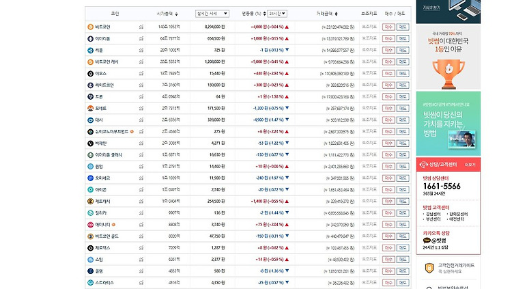Click the shield icon beside 고객안전거래가이드
Viewport: 512px width, 289px height.
click(x=429, y=268)
